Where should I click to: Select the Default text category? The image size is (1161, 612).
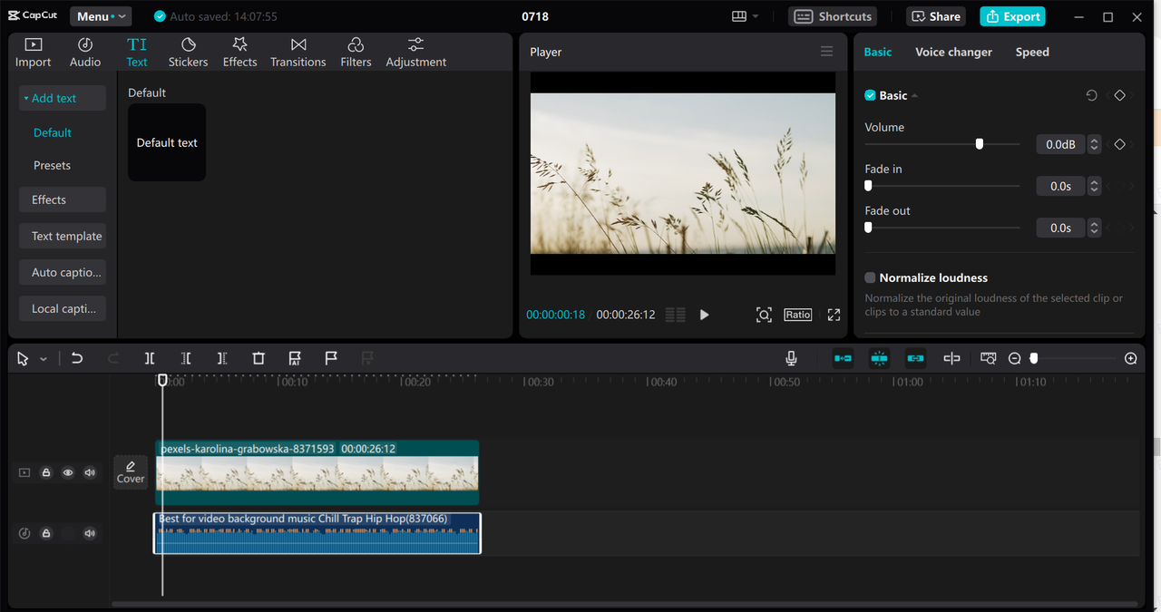tap(52, 132)
